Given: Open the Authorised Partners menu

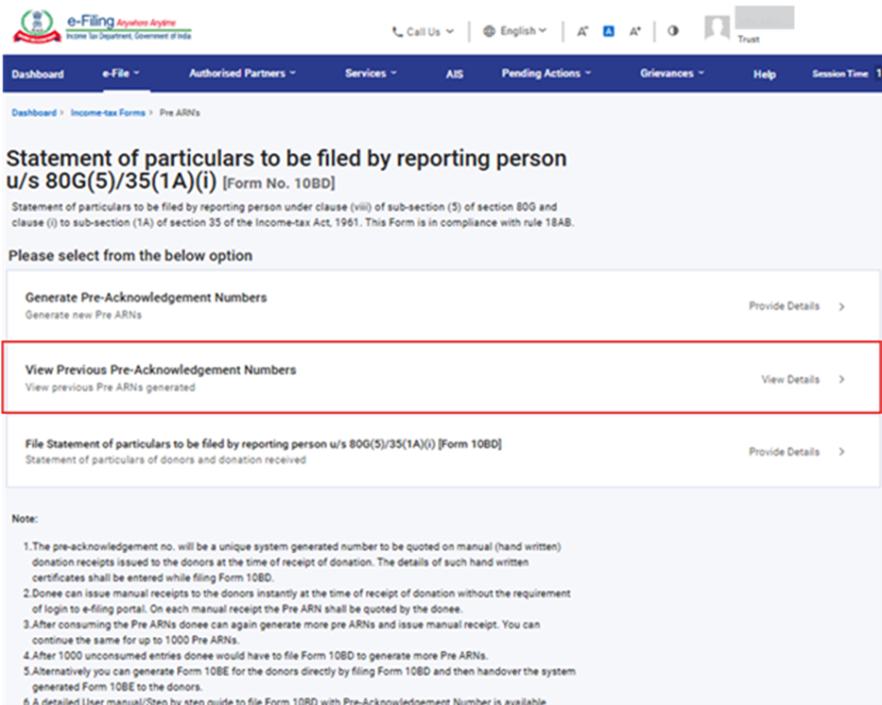Looking at the screenshot, I should coord(242,74).
